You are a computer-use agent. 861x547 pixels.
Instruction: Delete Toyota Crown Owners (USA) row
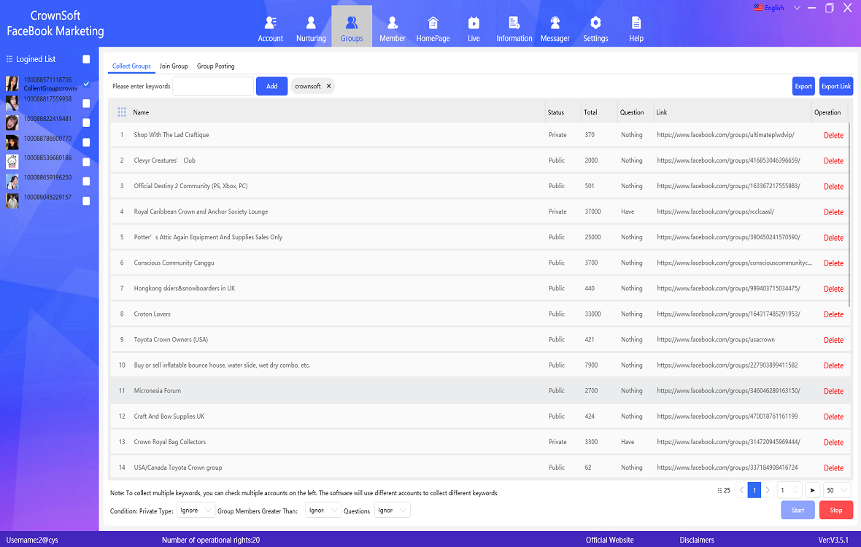click(833, 340)
